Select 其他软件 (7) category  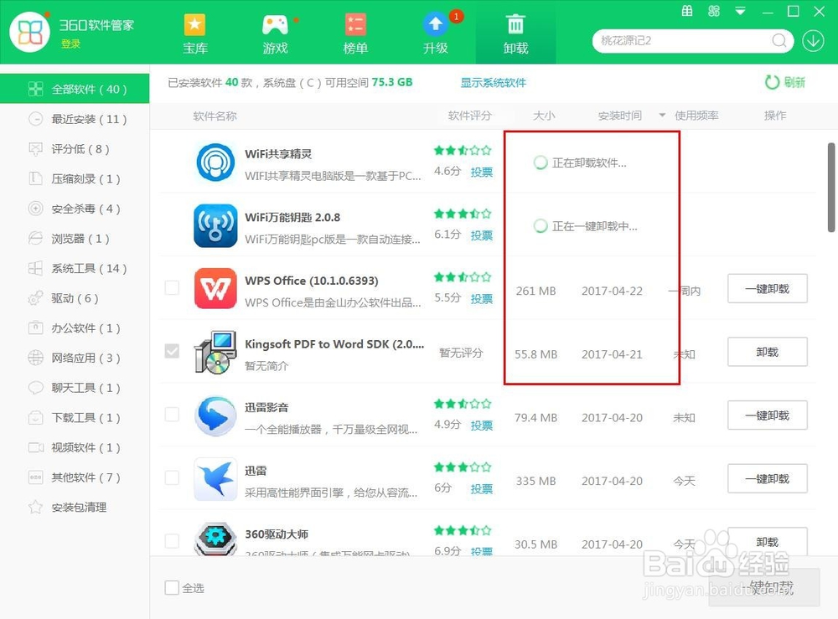point(75,477)
